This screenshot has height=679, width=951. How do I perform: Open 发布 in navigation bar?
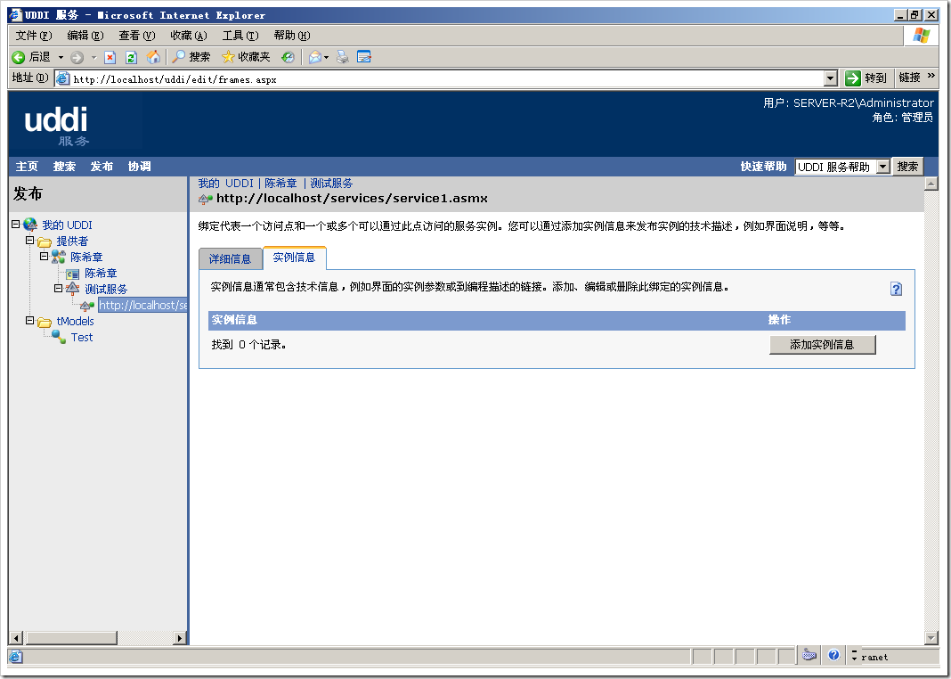pyautogui.click(x=102, y=167)
